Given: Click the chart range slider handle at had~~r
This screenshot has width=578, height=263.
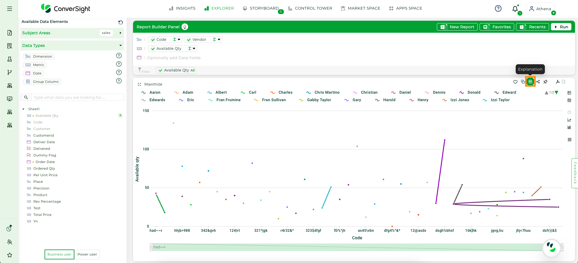Looking at the screenshot, I should coord(152,247).
